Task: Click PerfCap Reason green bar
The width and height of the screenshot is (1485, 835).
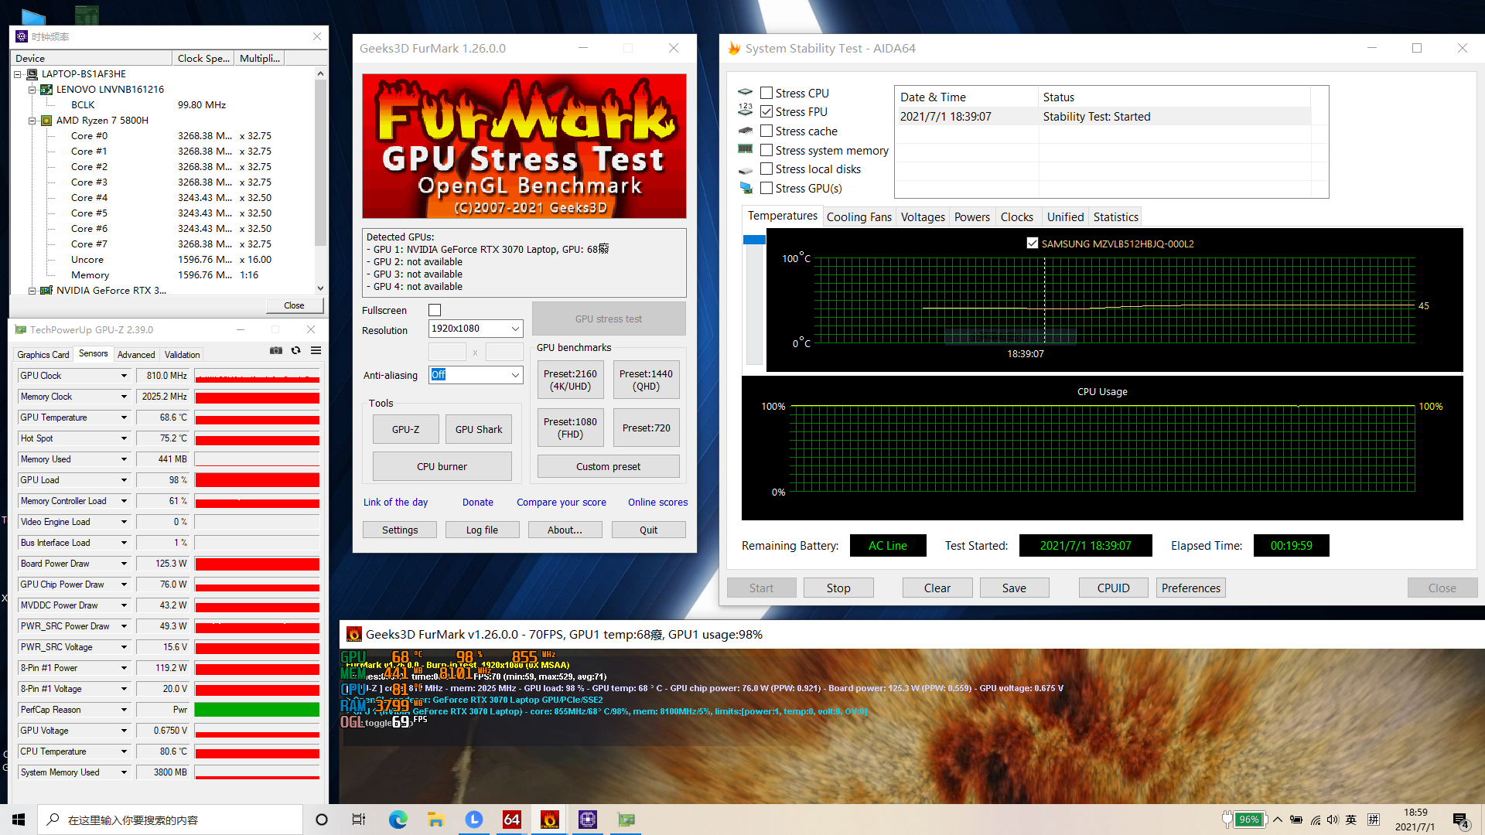Action: tap(257, 710)
